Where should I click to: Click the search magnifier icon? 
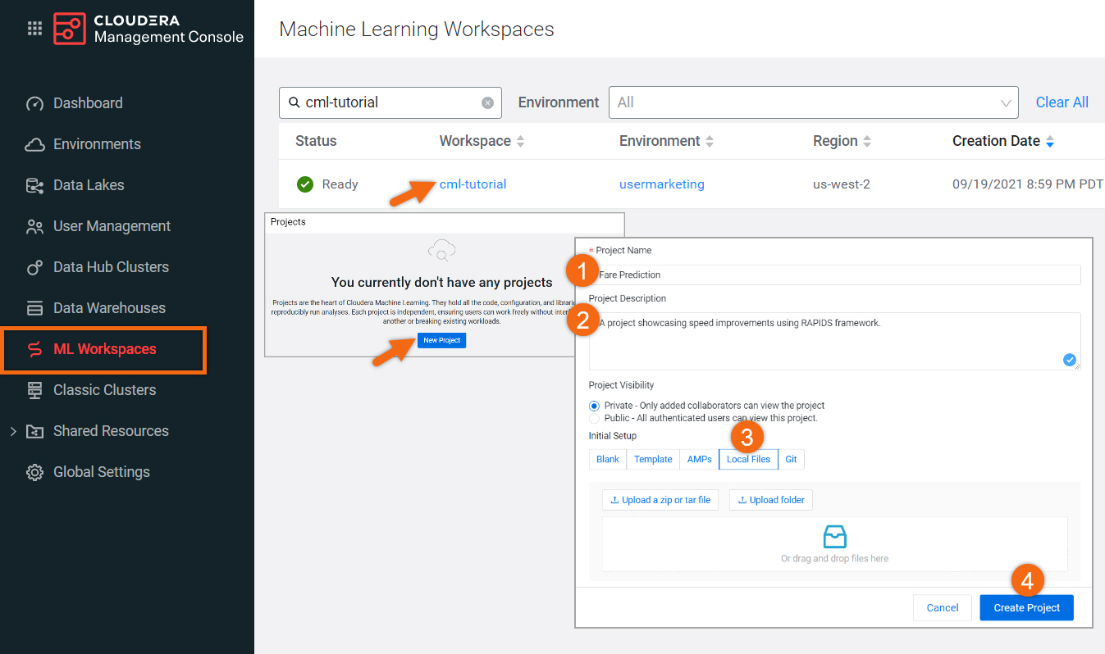click(295, 102)
